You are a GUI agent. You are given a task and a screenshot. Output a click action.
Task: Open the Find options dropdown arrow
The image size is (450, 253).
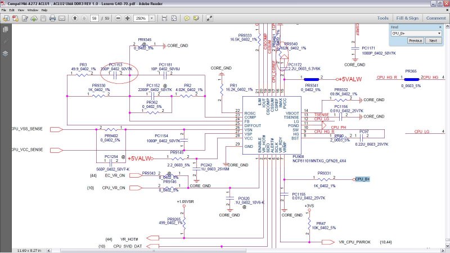click(x=439, y=33)
